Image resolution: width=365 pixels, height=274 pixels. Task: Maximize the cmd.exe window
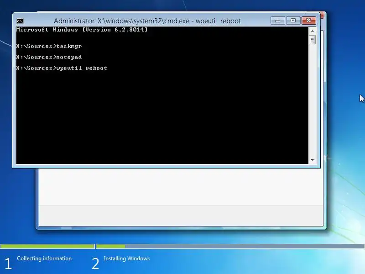(x=293, y=21)
